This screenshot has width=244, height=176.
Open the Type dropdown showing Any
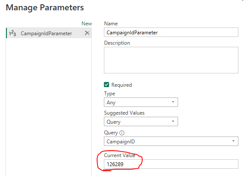[141, 102]
